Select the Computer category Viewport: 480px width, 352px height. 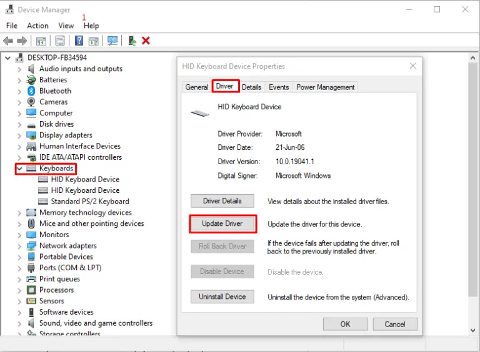(56, 113)
